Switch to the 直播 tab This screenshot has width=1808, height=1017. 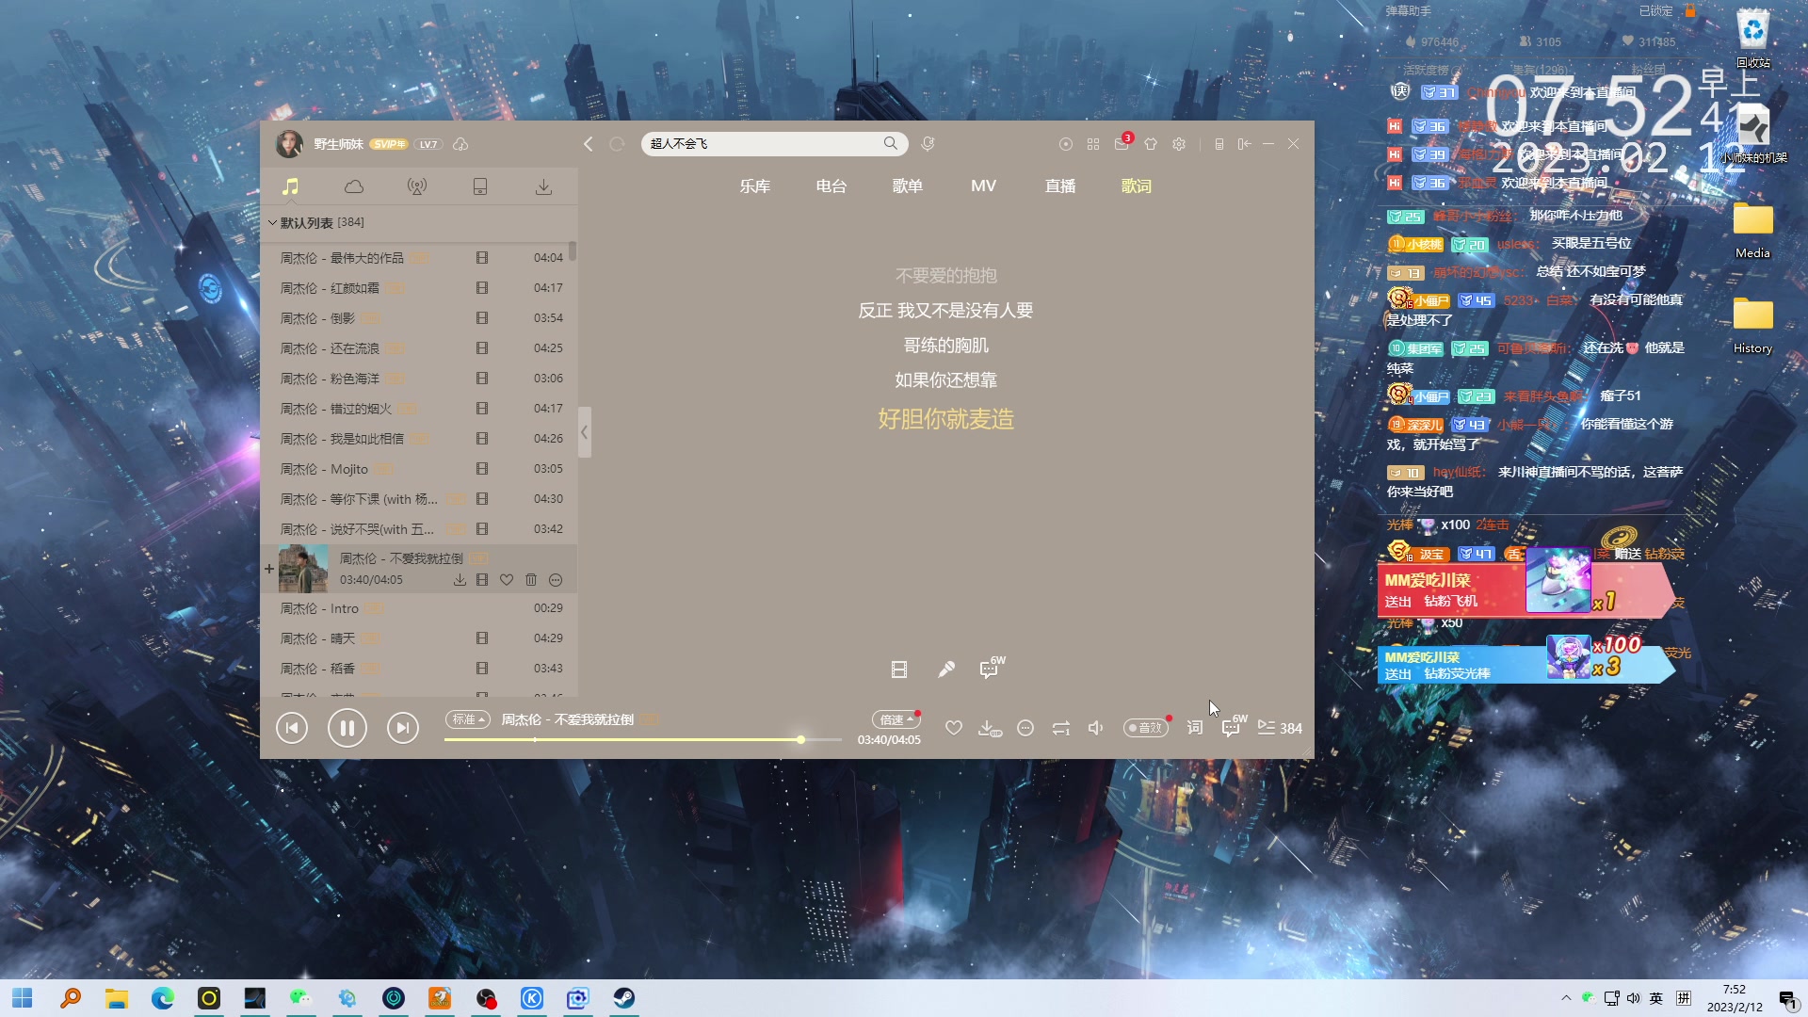(x=1060, y=186)
